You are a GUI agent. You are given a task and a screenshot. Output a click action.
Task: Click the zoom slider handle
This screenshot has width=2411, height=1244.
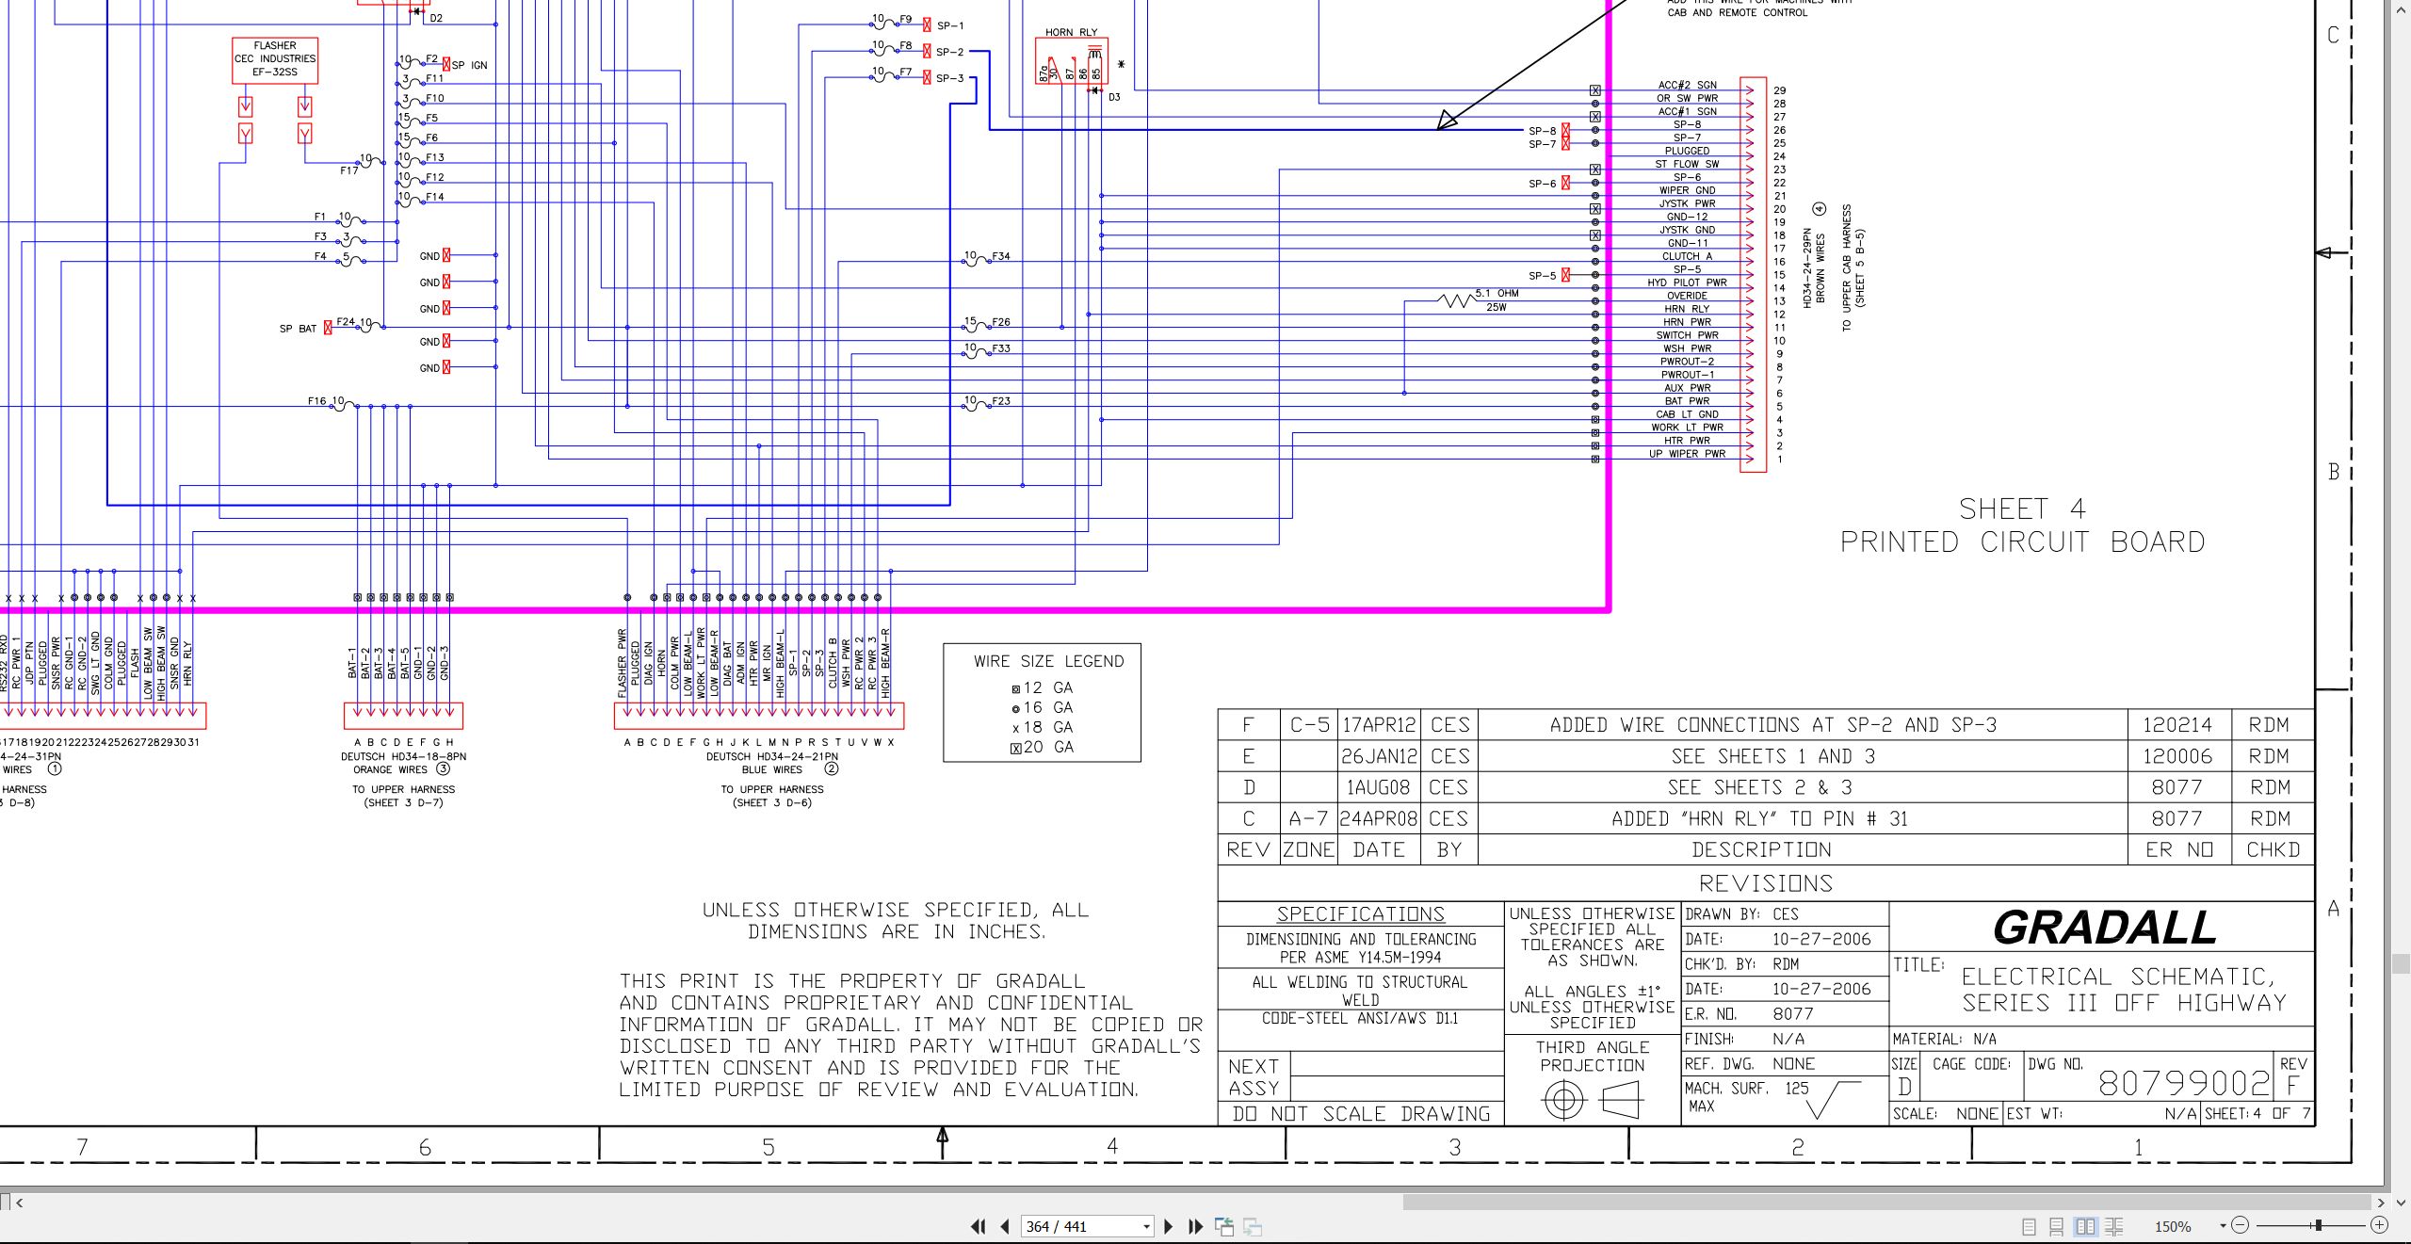point(2318,1225)
